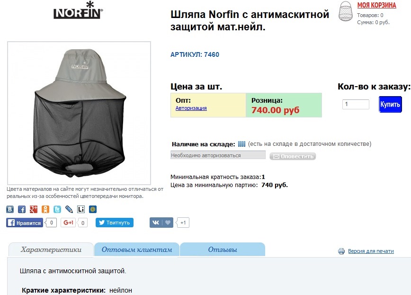
Task: Click the hat product image thumbnail
Action: point(79,113)
